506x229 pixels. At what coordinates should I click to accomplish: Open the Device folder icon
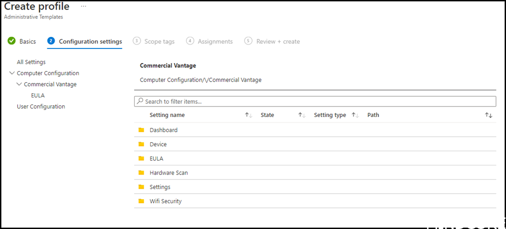tap(141, 144)
